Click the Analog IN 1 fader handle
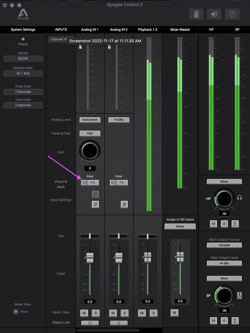Viewport: 250px width, 333px height. (x=90, y=258)
